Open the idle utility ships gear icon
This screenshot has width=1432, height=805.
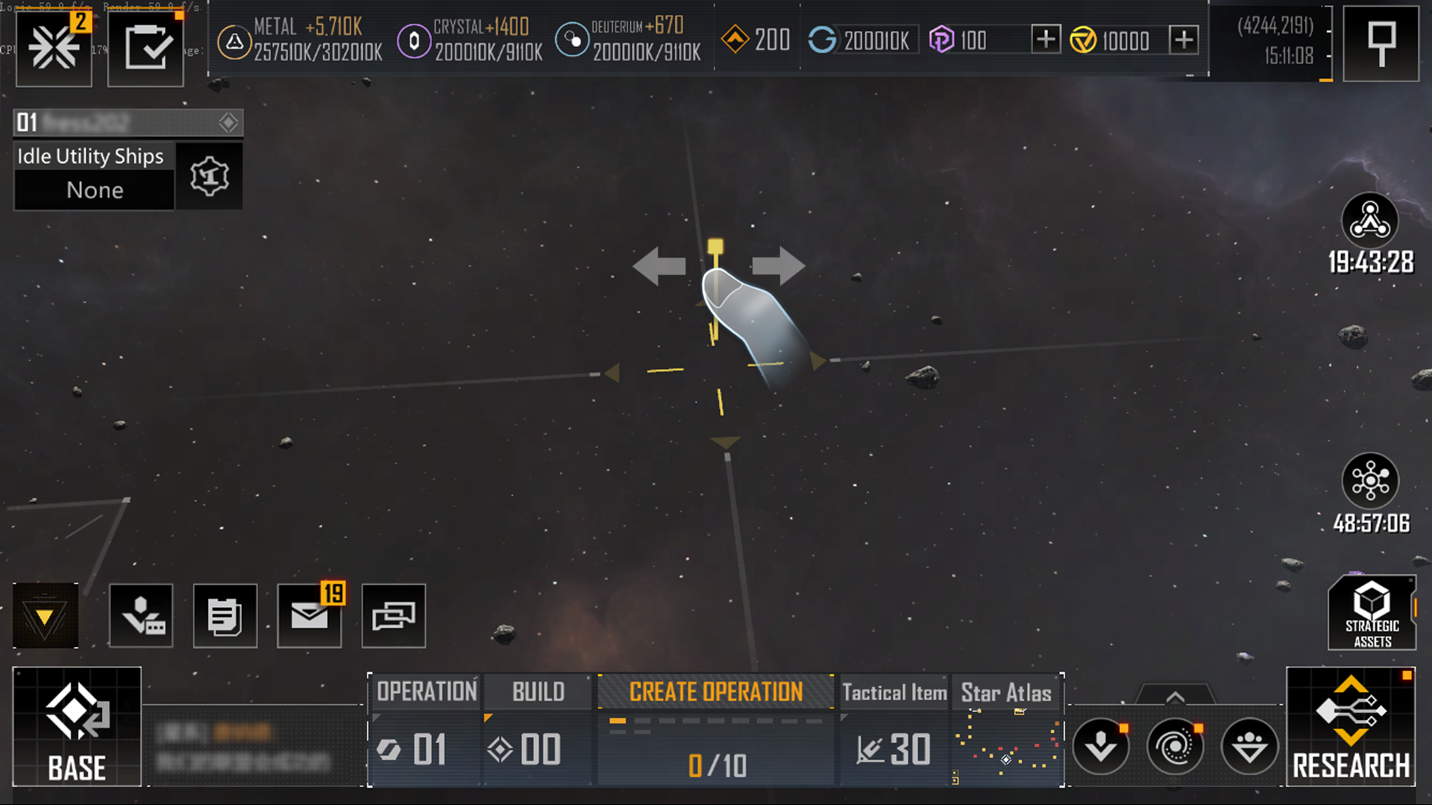click(210, 177)
